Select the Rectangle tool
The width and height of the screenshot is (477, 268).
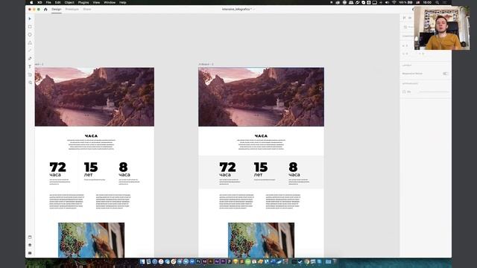[x=30, y=27]
